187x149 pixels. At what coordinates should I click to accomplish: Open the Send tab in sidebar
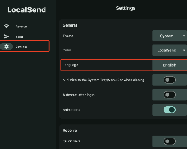pyautogui.click(x=19, y=36)
